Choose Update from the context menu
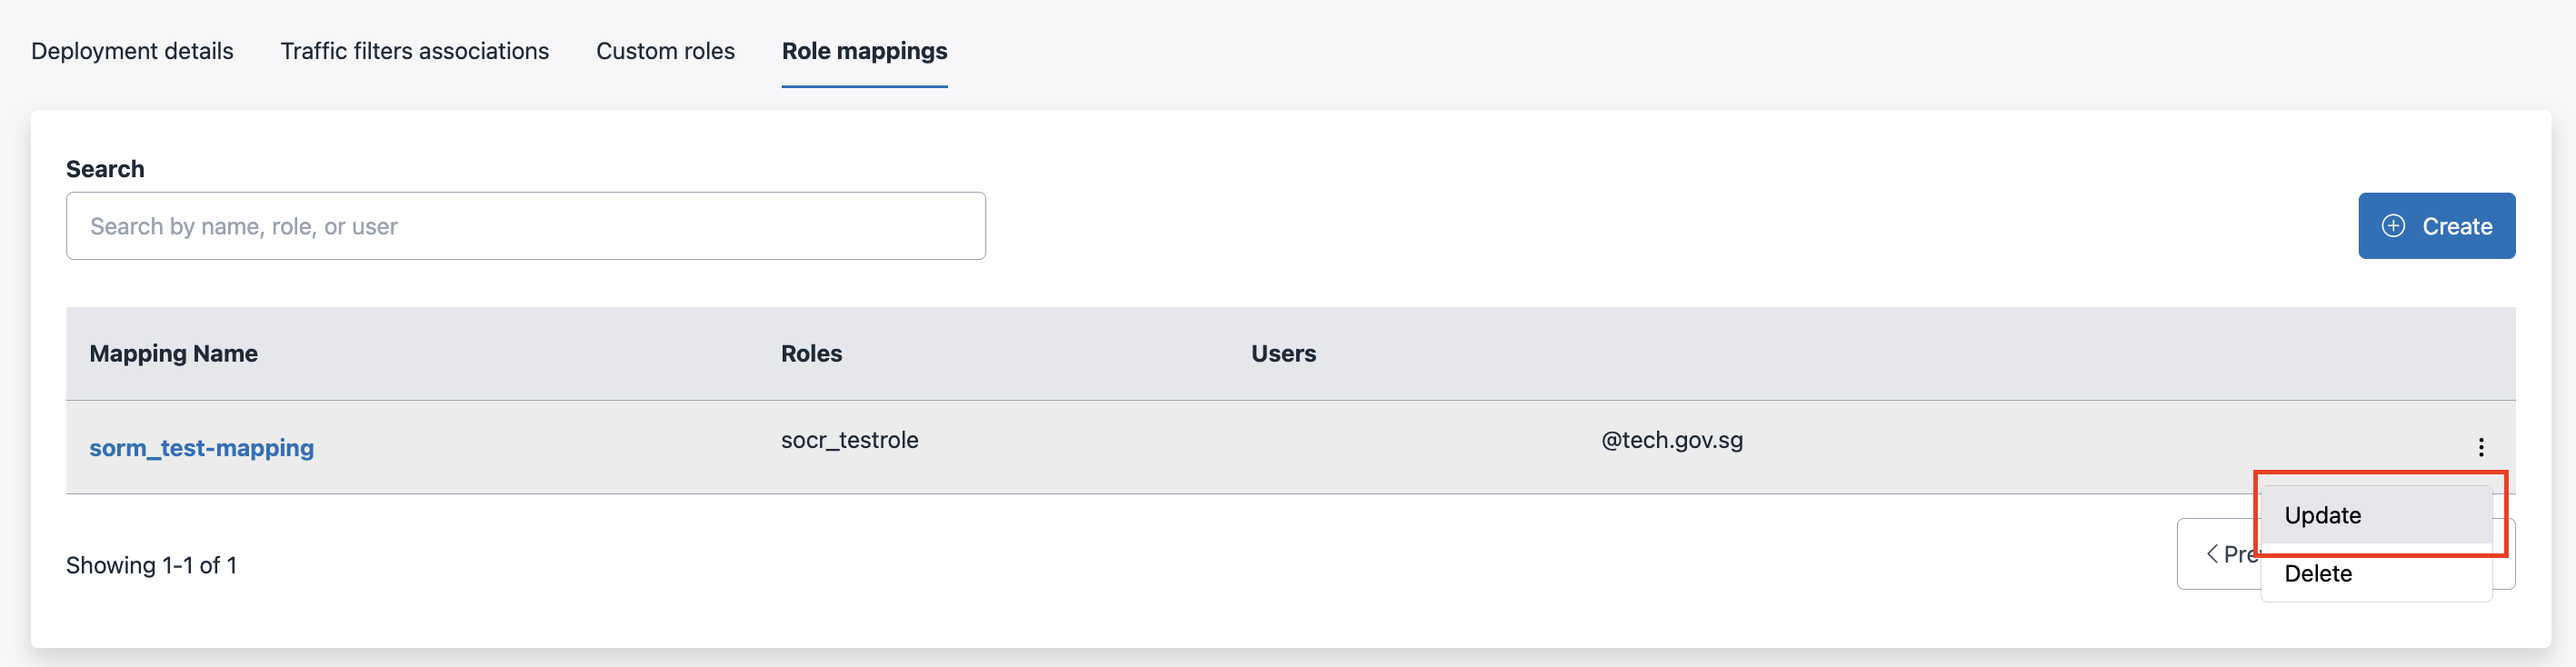Viewport: 2576px width, 667px height. point(2322,514)
